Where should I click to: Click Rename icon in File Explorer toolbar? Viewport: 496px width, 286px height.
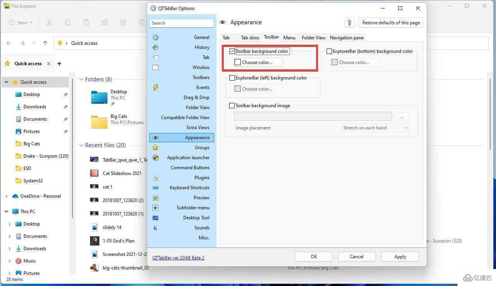(105, 22)
